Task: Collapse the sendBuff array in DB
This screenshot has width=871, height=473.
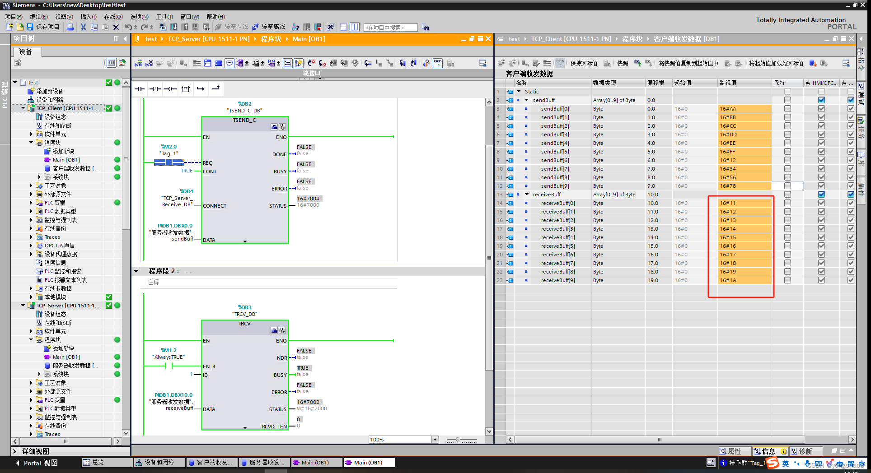Action: (x=527, y=100)
